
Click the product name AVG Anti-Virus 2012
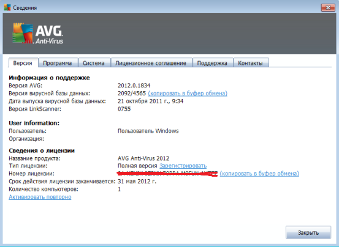click(x=143, y=158)
